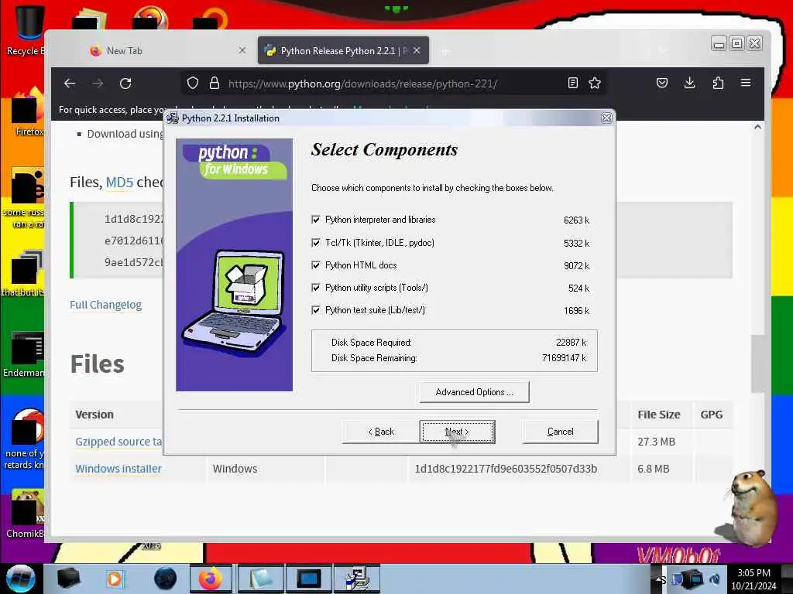793x594 pixels.
Task: Toggle Python utility scripts (Tools/) checkbox
Action: click(x=316, y=288)
